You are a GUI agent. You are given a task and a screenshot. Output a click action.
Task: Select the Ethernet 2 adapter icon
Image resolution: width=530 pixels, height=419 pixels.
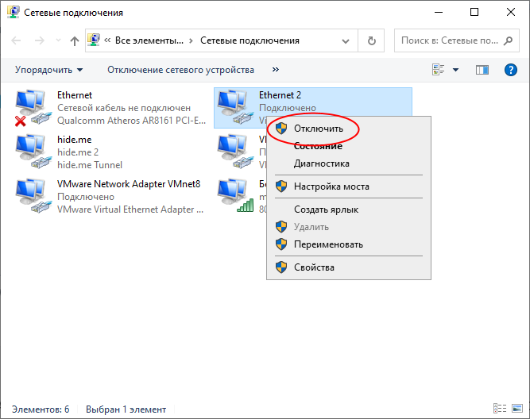[x=235, y=107]
